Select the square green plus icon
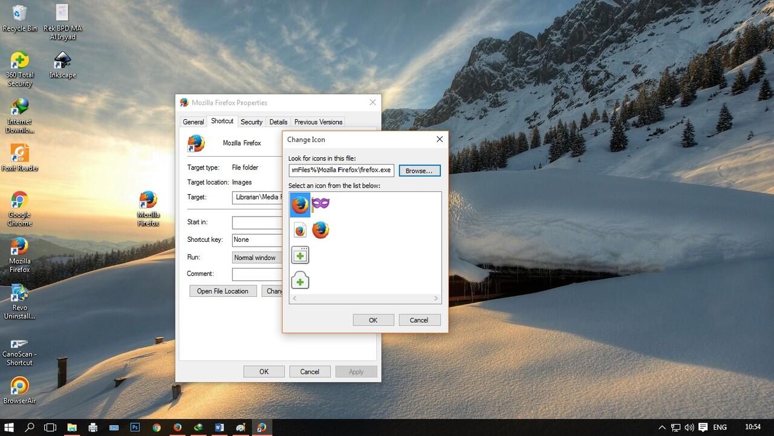 tap(300, 255)
